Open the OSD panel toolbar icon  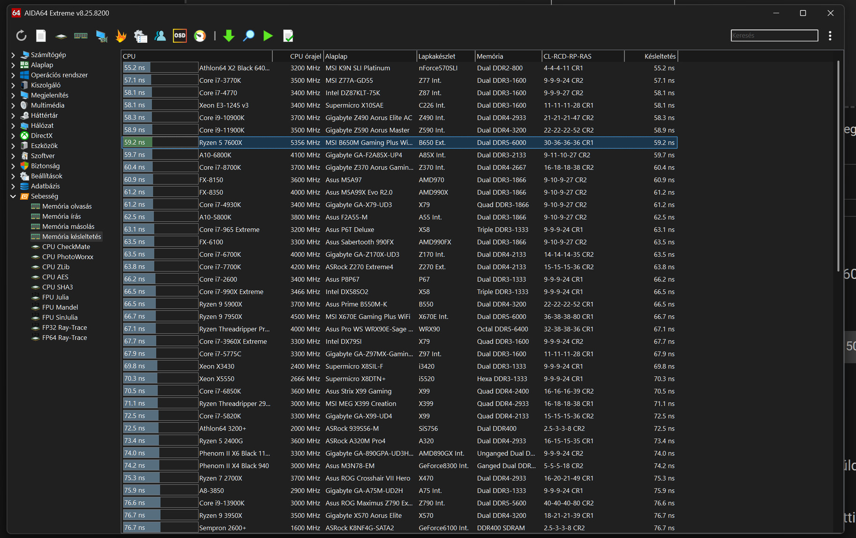180,36
